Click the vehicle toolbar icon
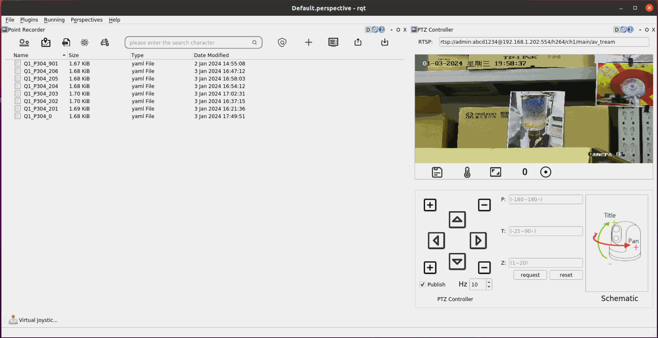 click(x=105, y=42)
